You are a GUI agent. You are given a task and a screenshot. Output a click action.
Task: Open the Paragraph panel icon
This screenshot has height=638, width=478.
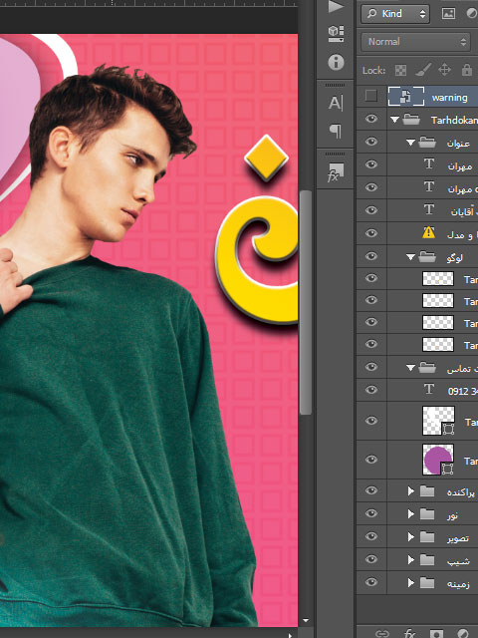(x=336, y=131)
